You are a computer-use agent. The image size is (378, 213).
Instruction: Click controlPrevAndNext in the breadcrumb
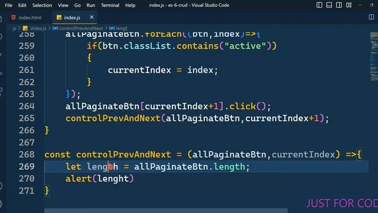(x=81, y=28)
